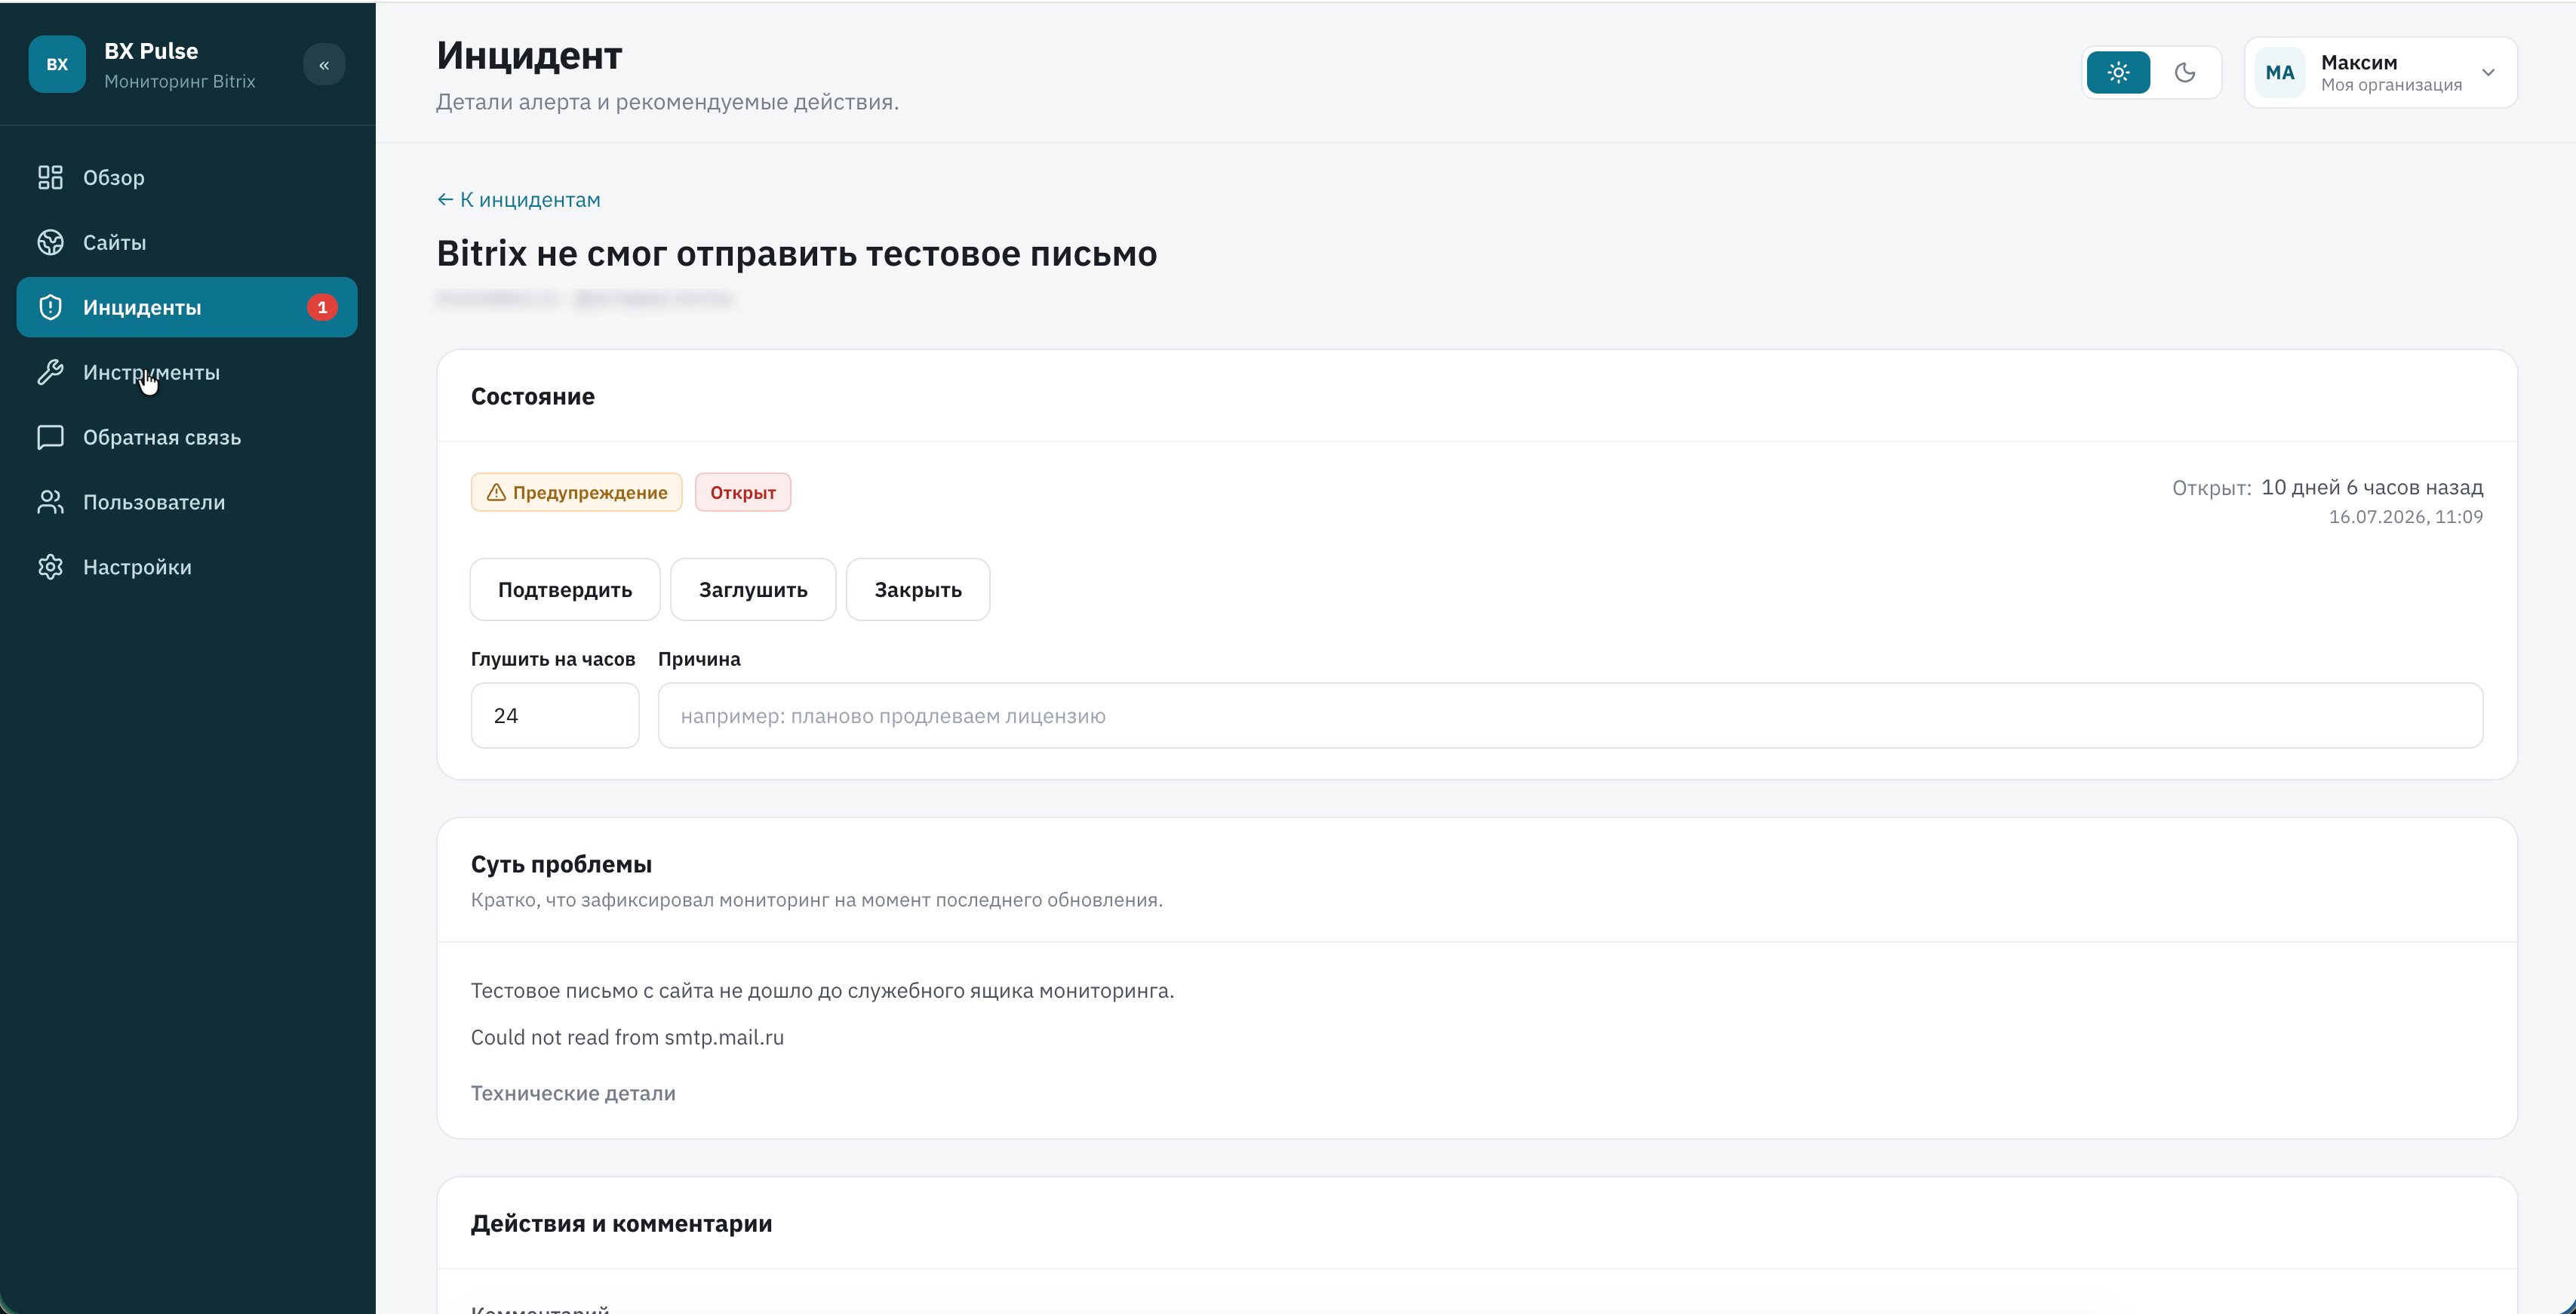Click the Инструменты wrench icon
Viewport: 2576px width, 1314px height.
point(50,372)
